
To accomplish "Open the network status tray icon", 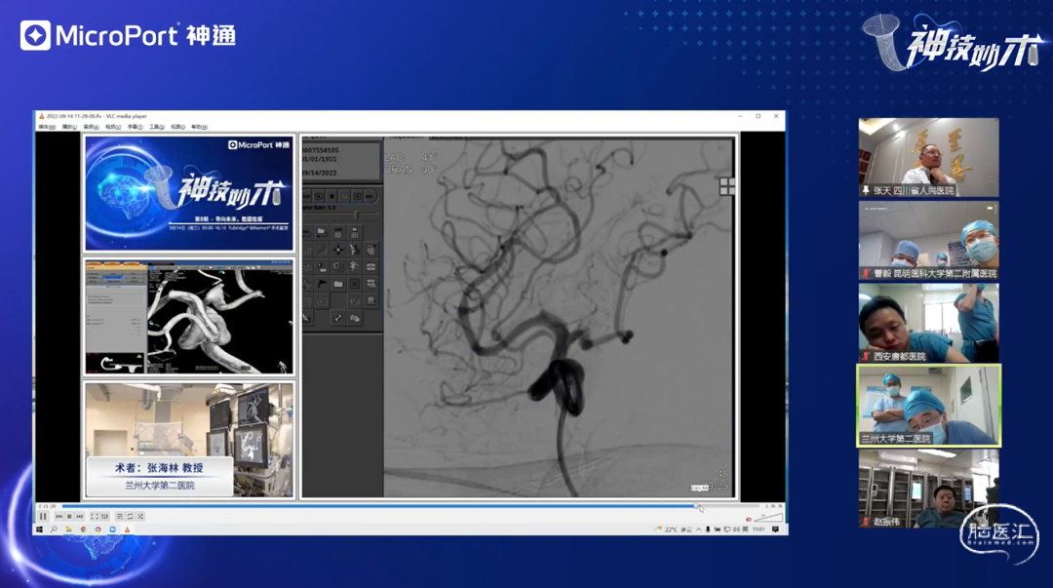I will pyautogui.click(x=726, y=529).
